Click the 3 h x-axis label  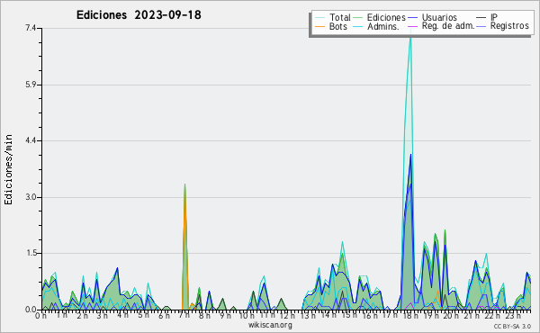[102, 315]
